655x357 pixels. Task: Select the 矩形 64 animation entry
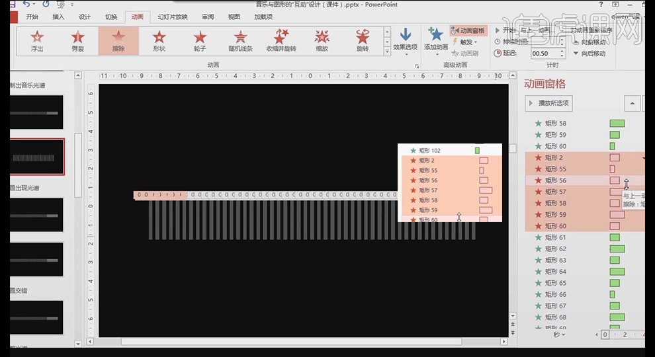coord(556,272)
